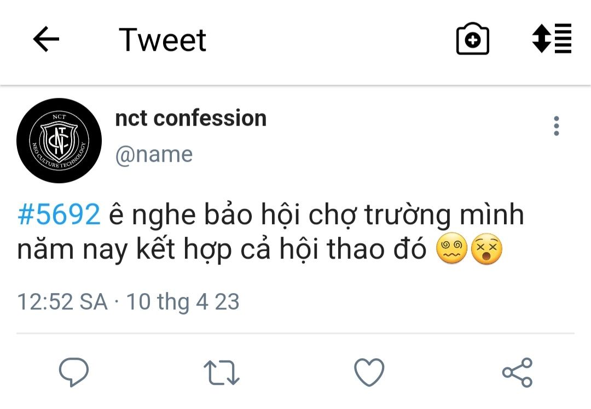Image resolution: width=591 pixels, height=409 pixels.
Task: Tap the astonished X-eyes emoji
Action: point(486,249)
